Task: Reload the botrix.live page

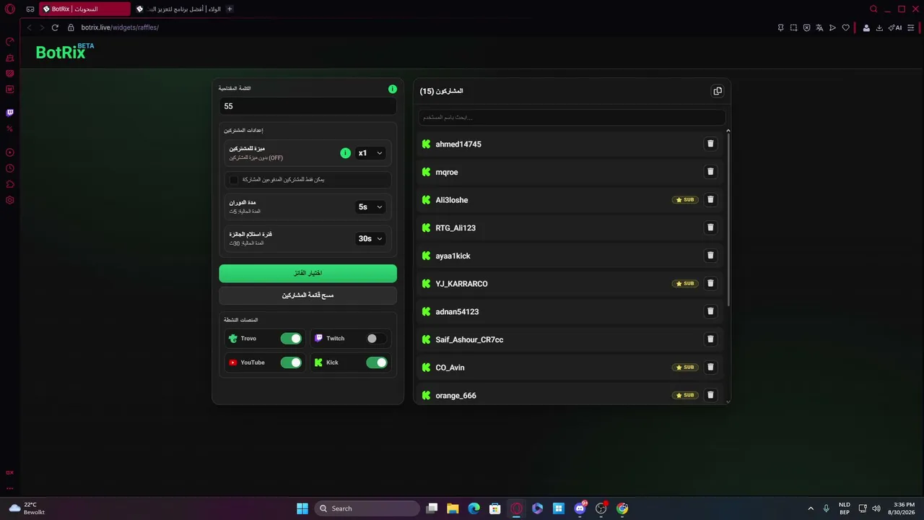Action: coord(55,27)
